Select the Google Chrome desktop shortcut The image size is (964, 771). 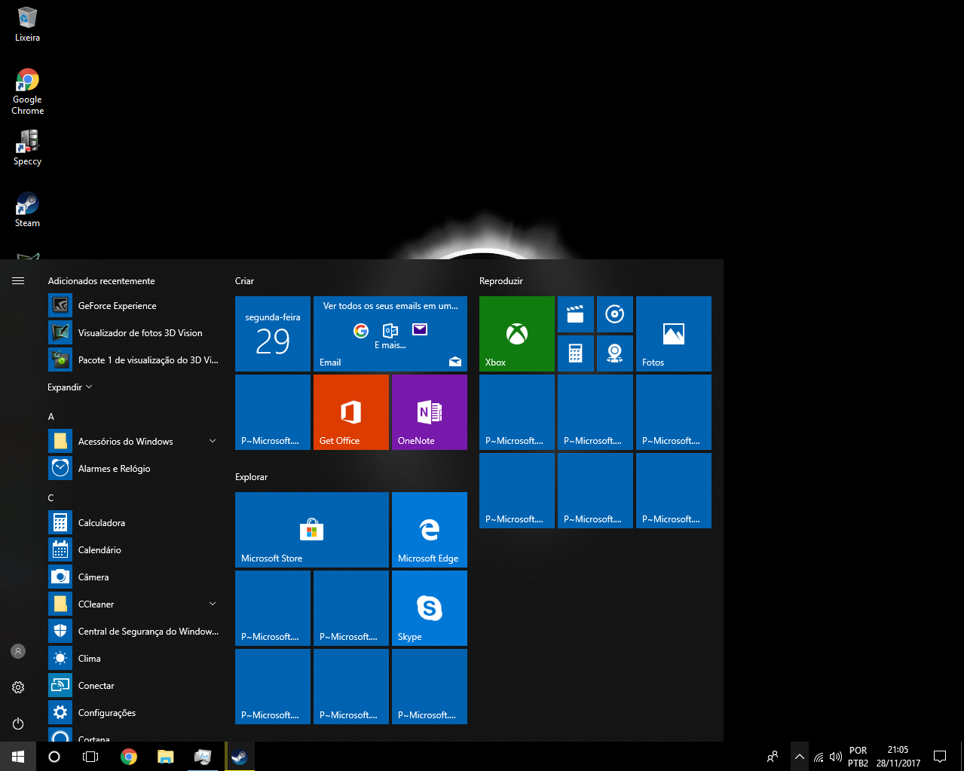pyautogui.click(x=27, y=92)
